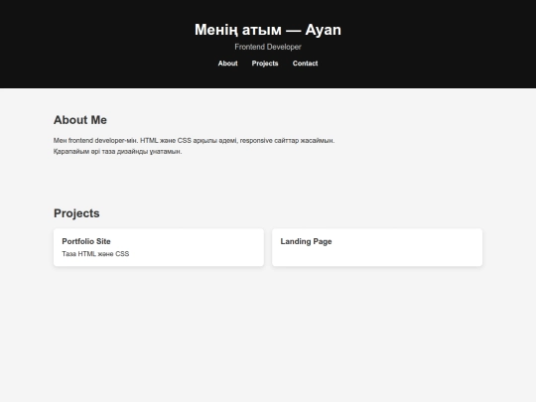Screen dimensions: 536x402
Task: Click the "Projects" section heading
Action: click(x=76, y=213)
